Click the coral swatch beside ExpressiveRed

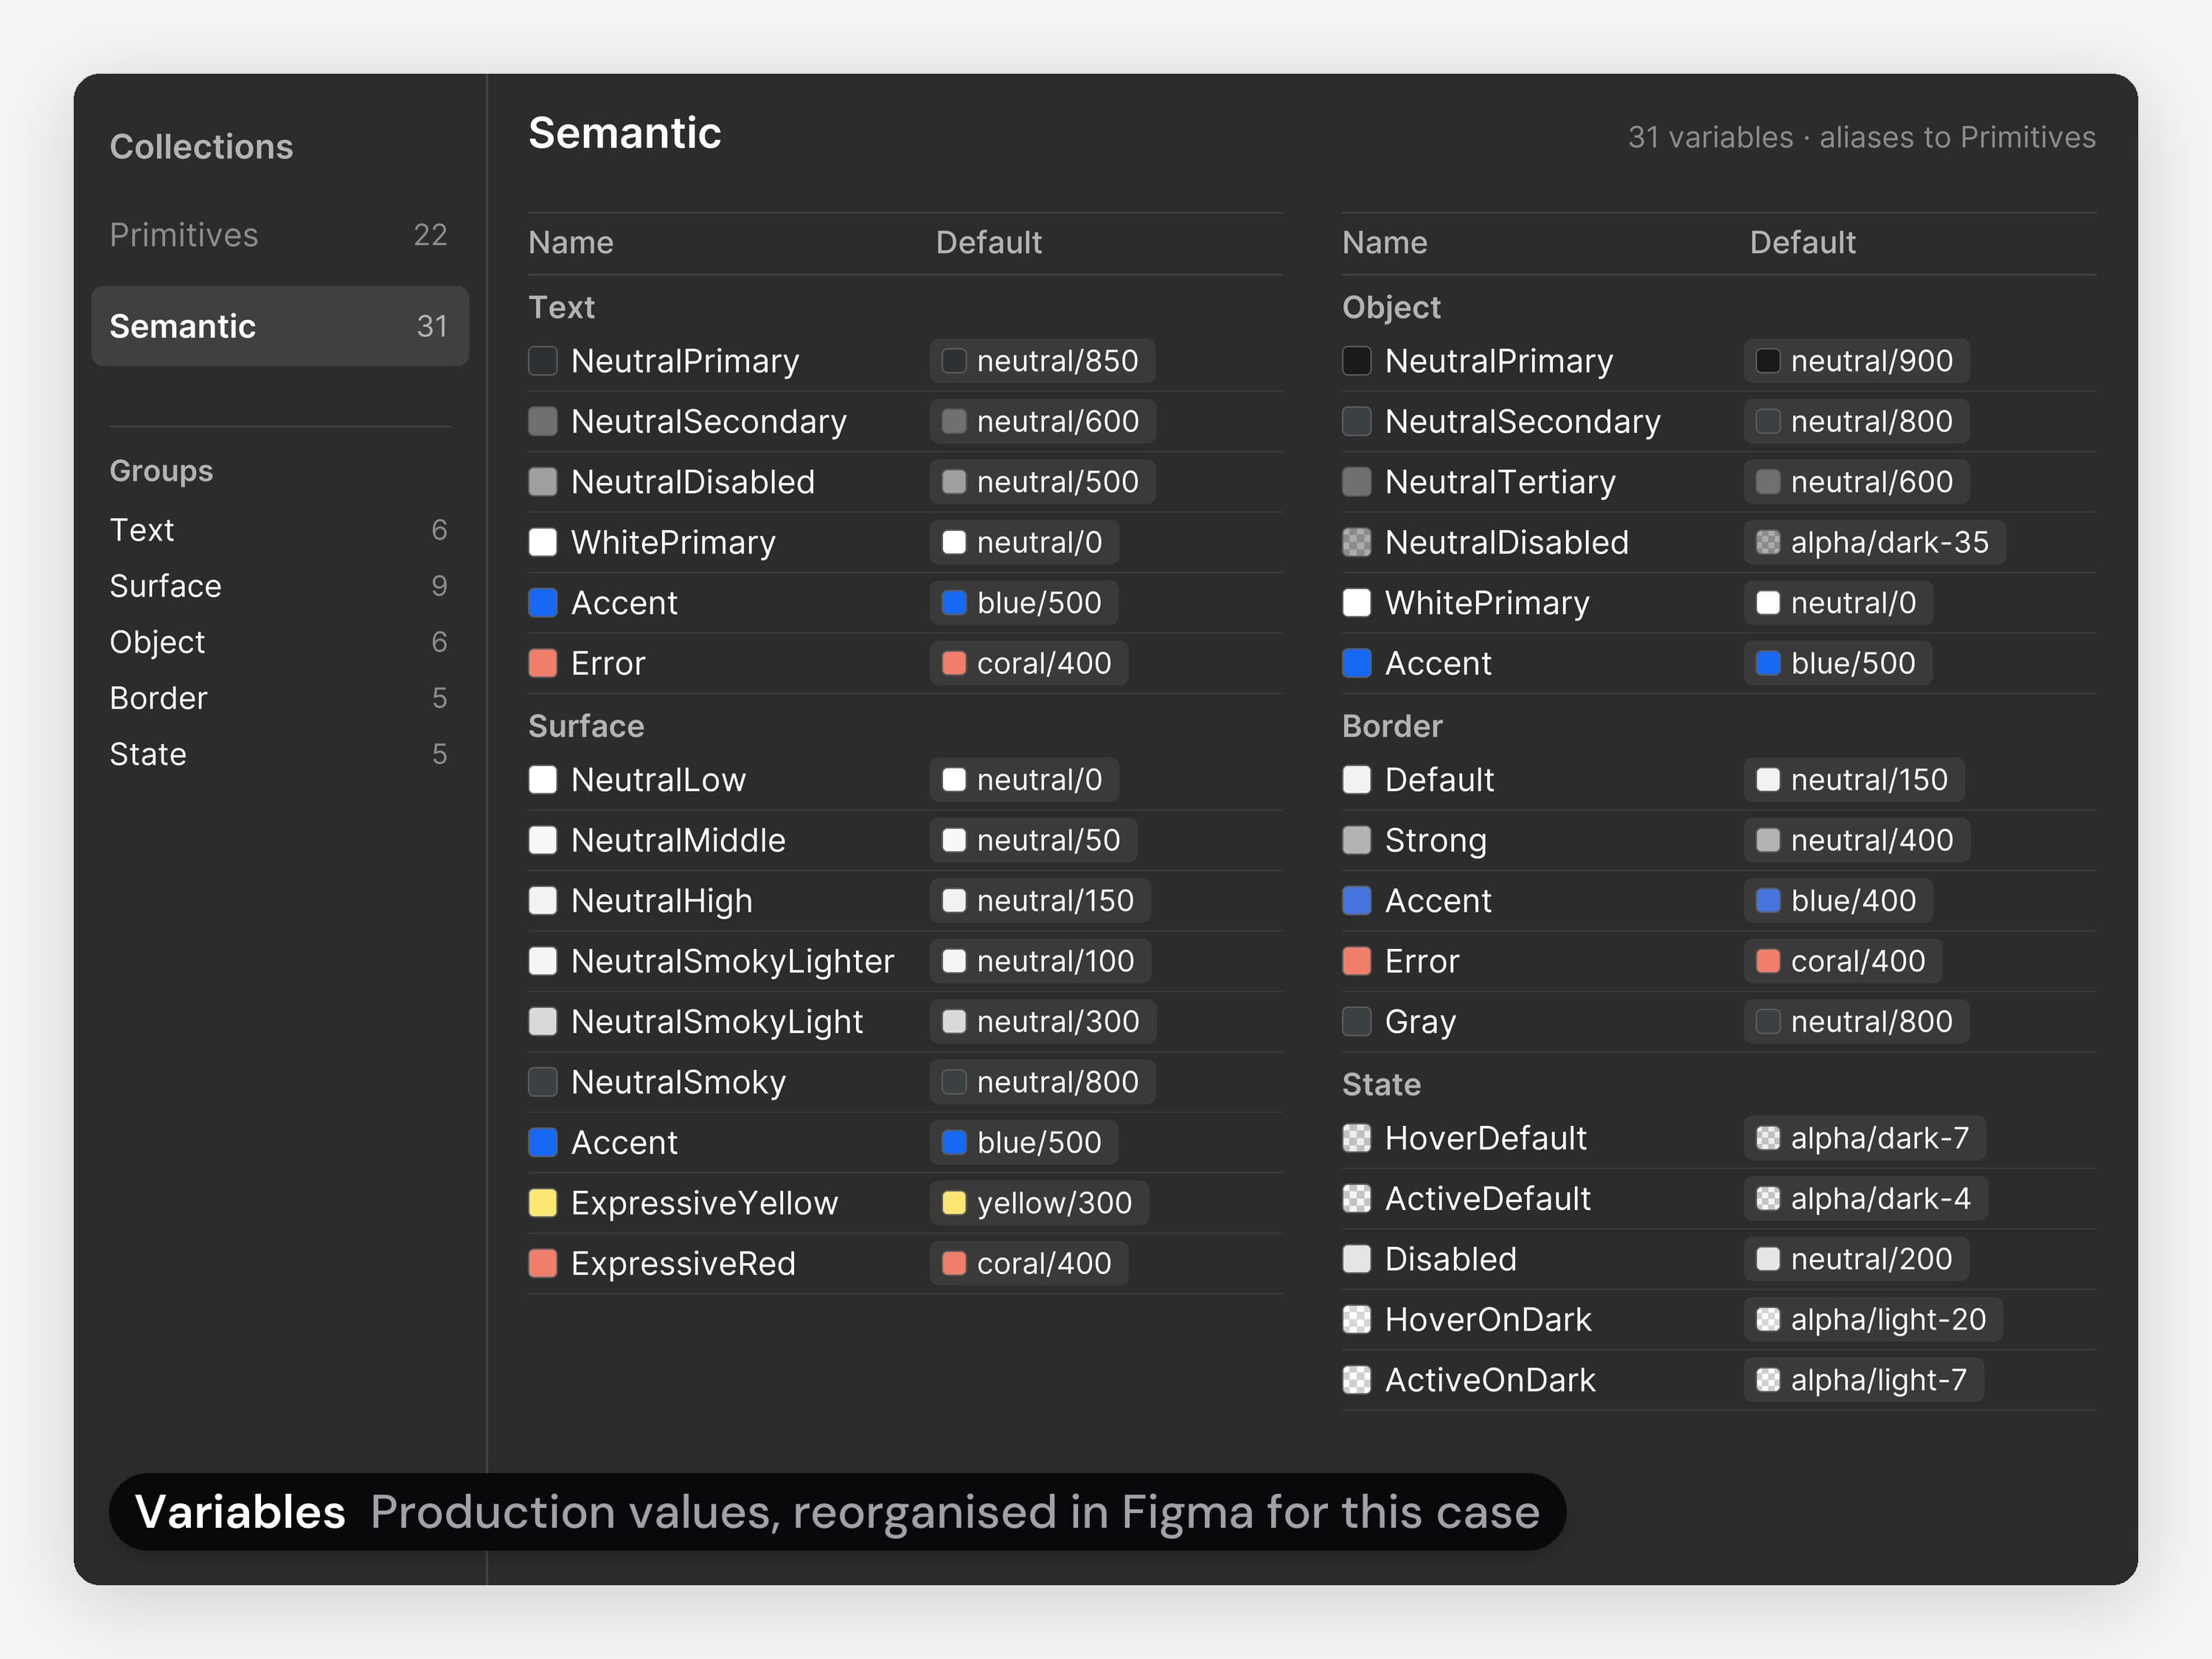tap(542, 1263)
